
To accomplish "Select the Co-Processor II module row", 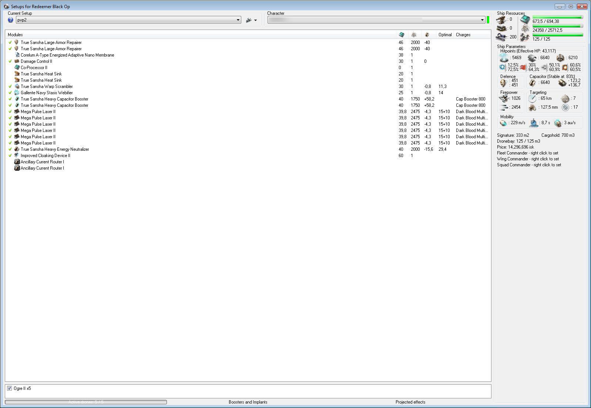I will 248,68.
